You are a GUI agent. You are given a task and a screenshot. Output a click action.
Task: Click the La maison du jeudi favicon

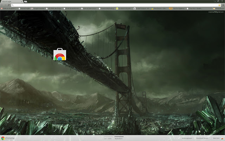tap(117, 8)
